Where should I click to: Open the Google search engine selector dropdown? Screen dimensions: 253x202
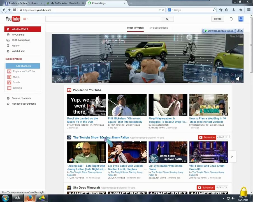tap(170, 10)
